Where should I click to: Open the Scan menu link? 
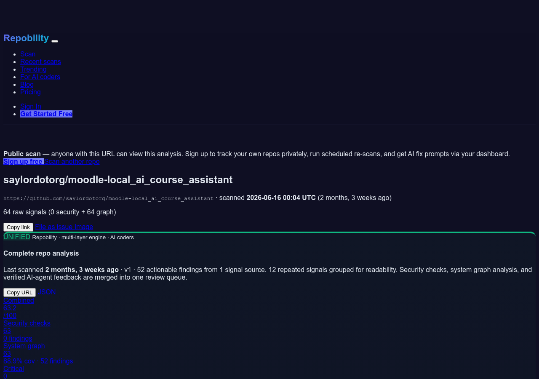click(x=28, y=54)
